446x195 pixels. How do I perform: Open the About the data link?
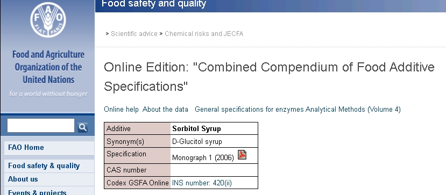(x=165, y=109)
